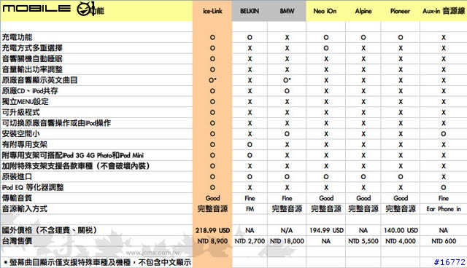Click the NTD 4,000 price cell
The height and width of the screenshot is (268, 467).
[401, 241]
